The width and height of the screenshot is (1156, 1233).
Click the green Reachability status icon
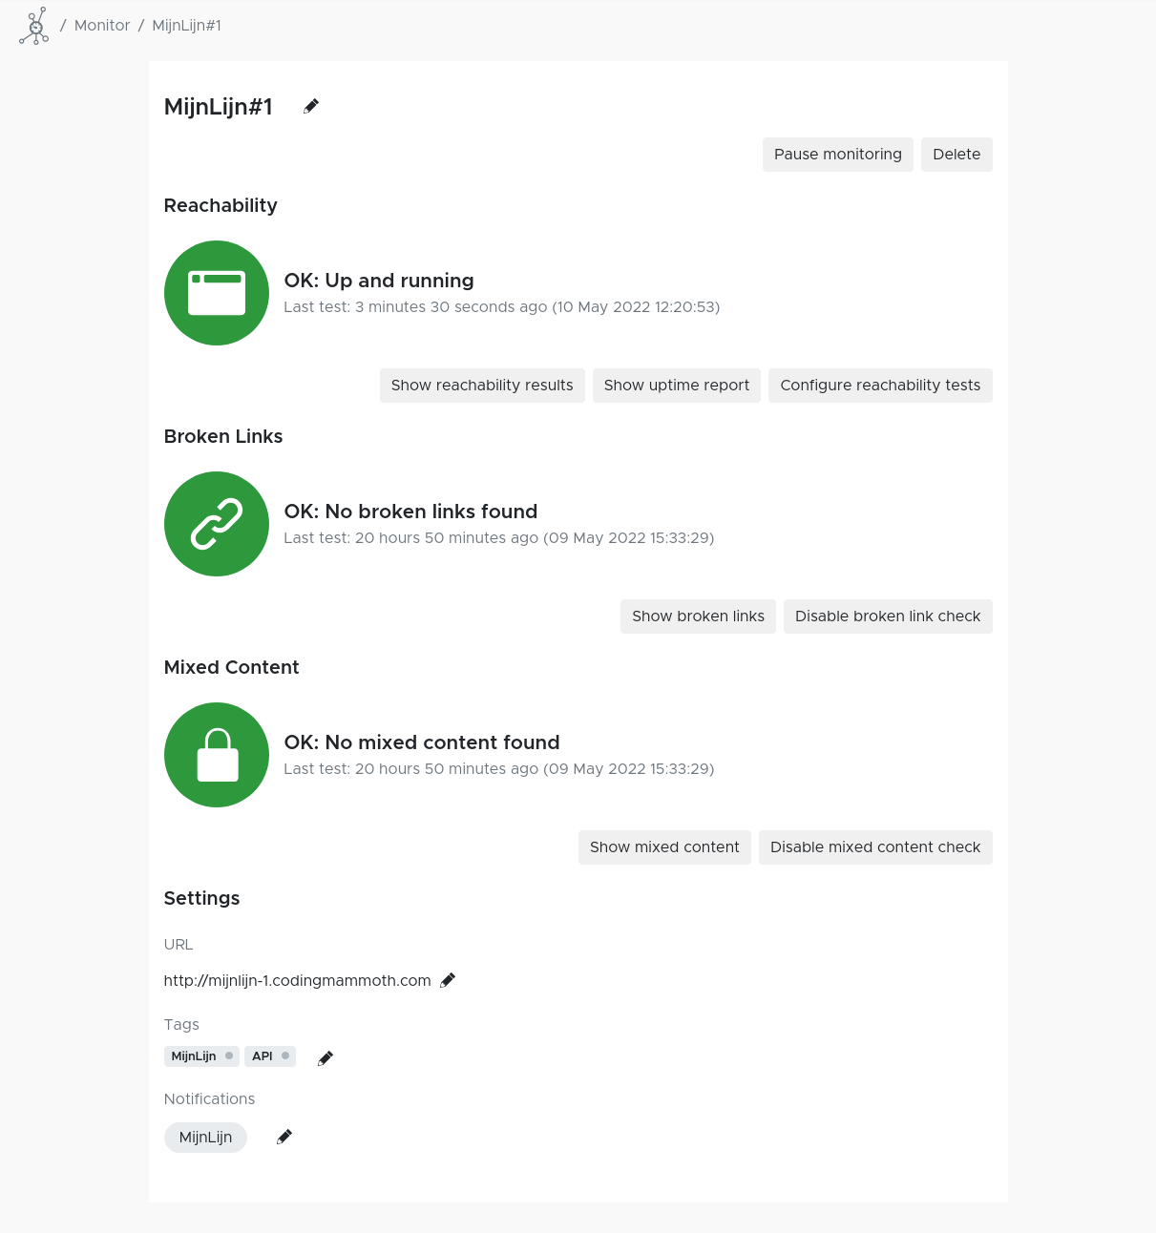click(x=217, y=293)
